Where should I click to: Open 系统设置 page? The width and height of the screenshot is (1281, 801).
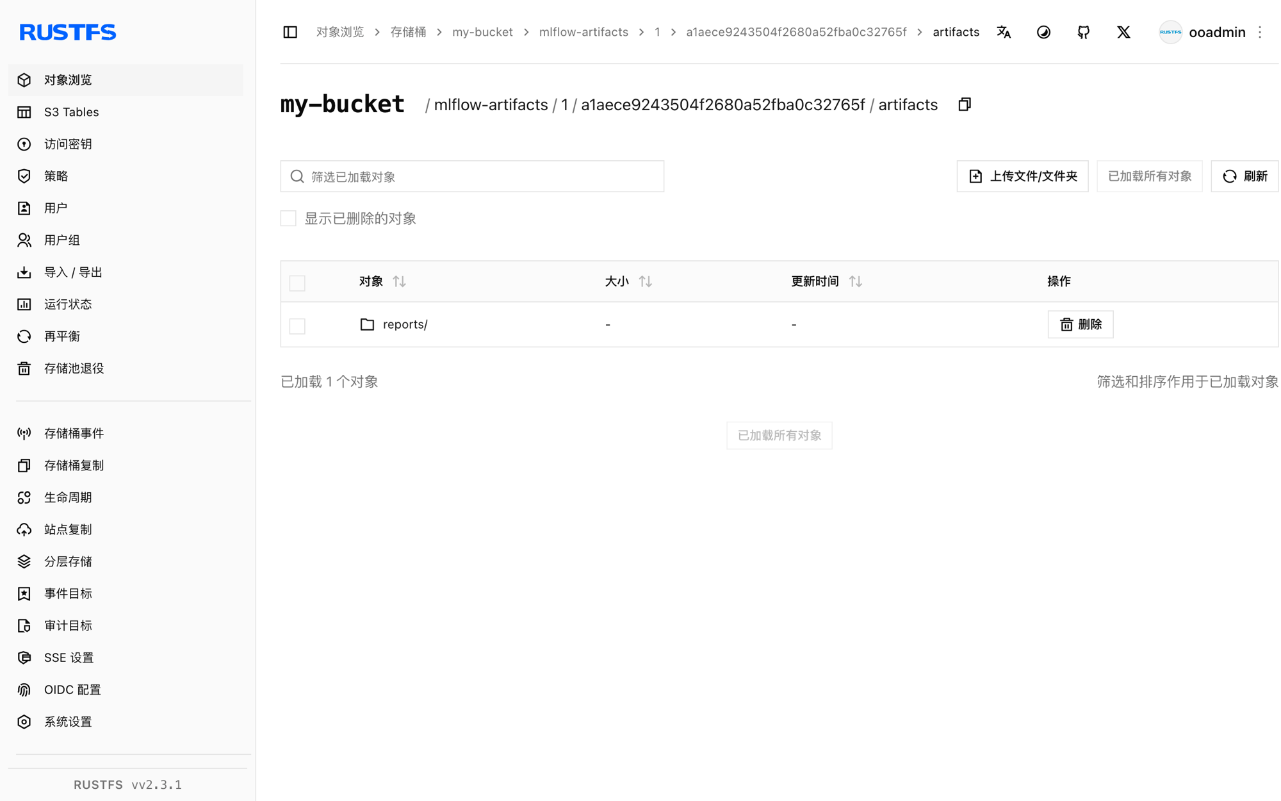(x=126, y=722)
